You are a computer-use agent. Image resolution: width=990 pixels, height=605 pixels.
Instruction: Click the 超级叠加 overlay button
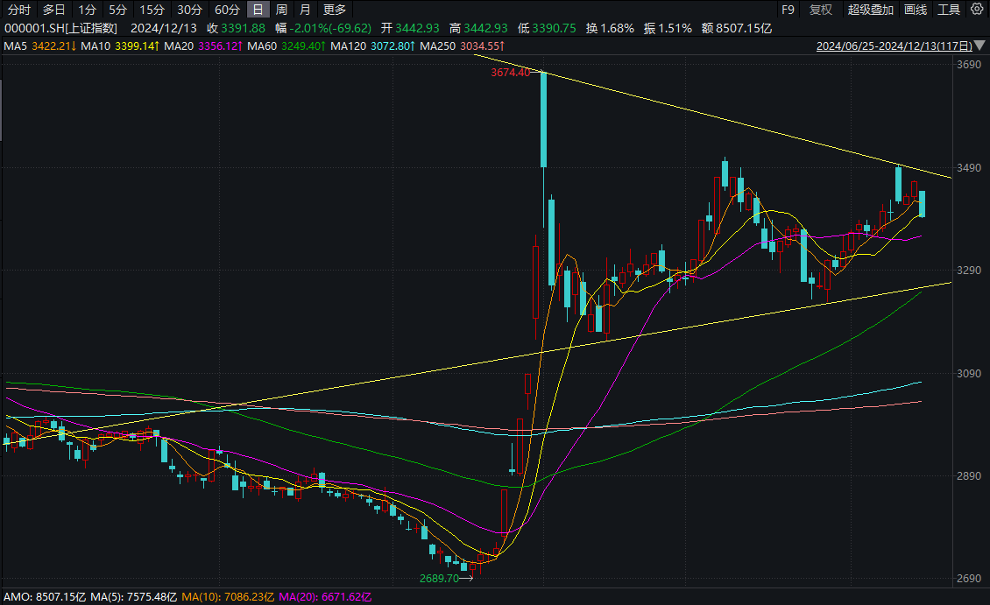pyautogui.click(x=870, y=11)
